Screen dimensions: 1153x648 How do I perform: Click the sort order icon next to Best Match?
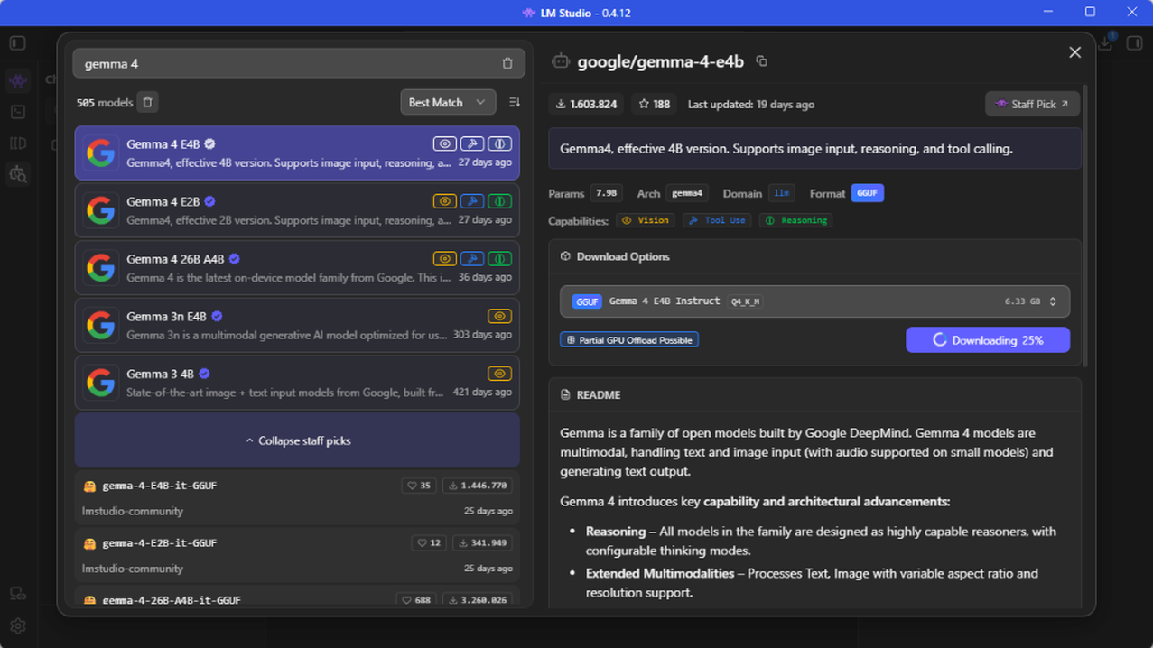tap(515, 102)
